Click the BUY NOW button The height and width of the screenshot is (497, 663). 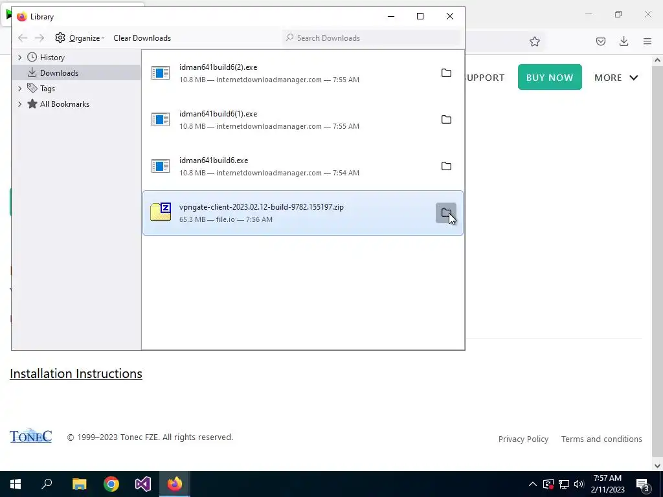tap(550, 78)
